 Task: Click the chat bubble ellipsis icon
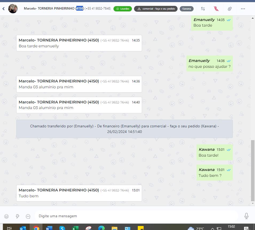coord(28,216)
